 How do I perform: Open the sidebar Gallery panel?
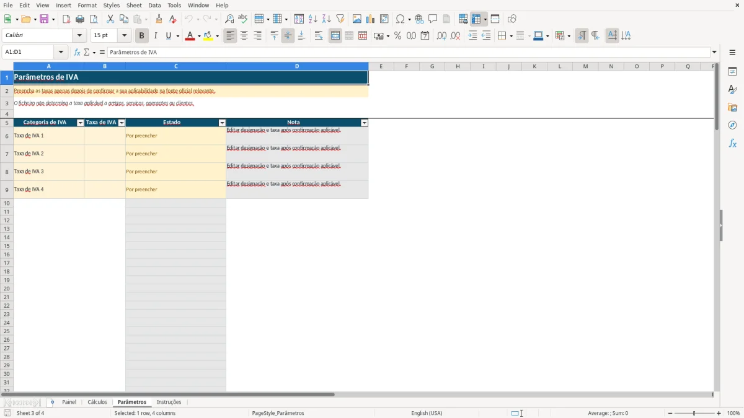click(732, 107)
